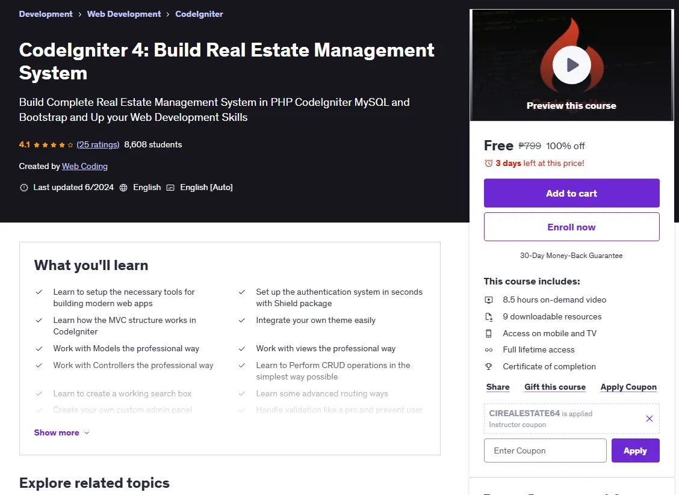Open the 25 ratings link
Image resolution: width=679 pixels, height=495 pixels.
point(98,144)
